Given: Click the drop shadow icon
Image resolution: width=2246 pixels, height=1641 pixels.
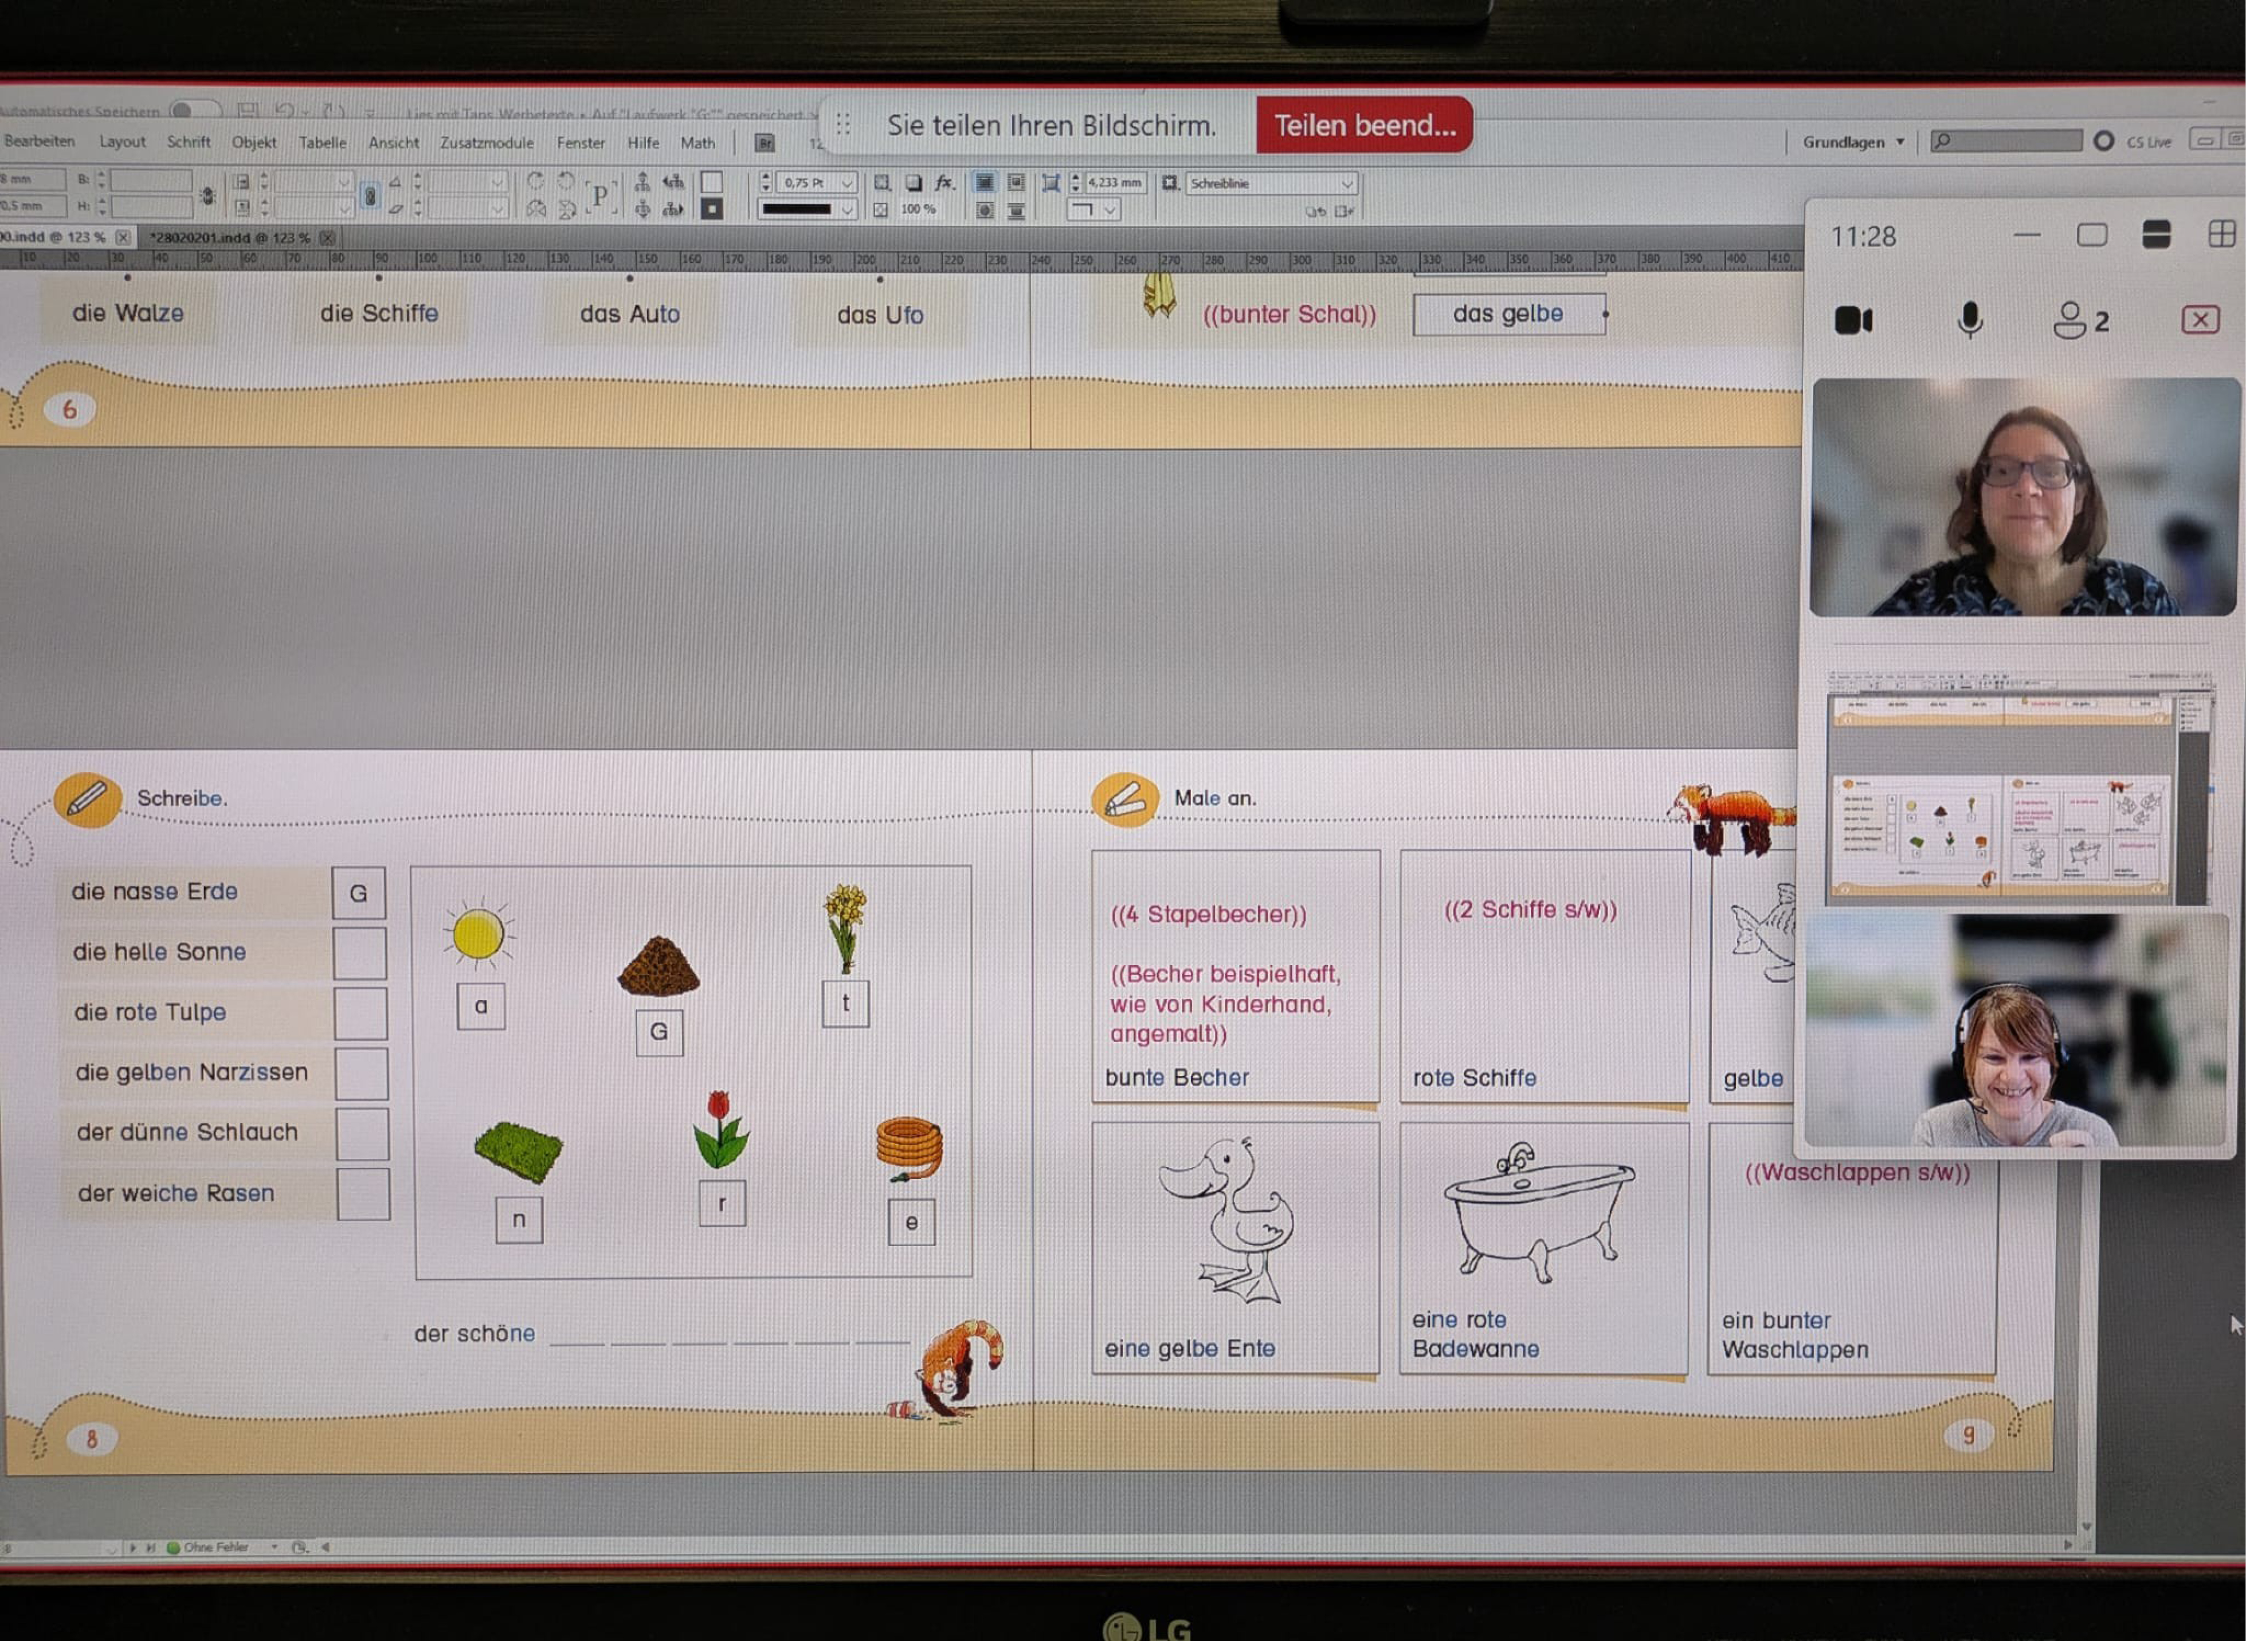Looking at the screenshot, I should point(912,183).
